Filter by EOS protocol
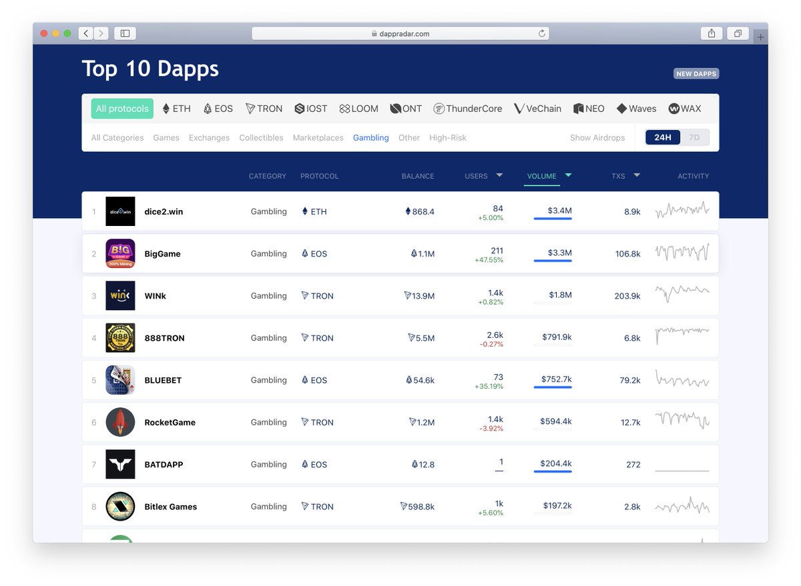Image resolution: width=801 pixels, height=586 pixels. 218,109
